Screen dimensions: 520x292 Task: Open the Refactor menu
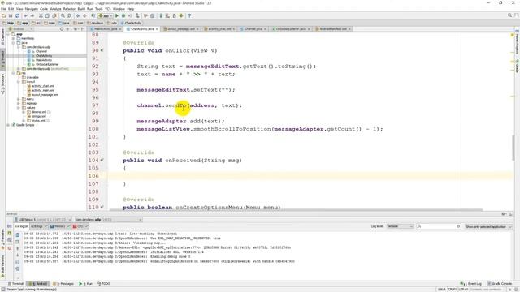click(x=69, y=9)
